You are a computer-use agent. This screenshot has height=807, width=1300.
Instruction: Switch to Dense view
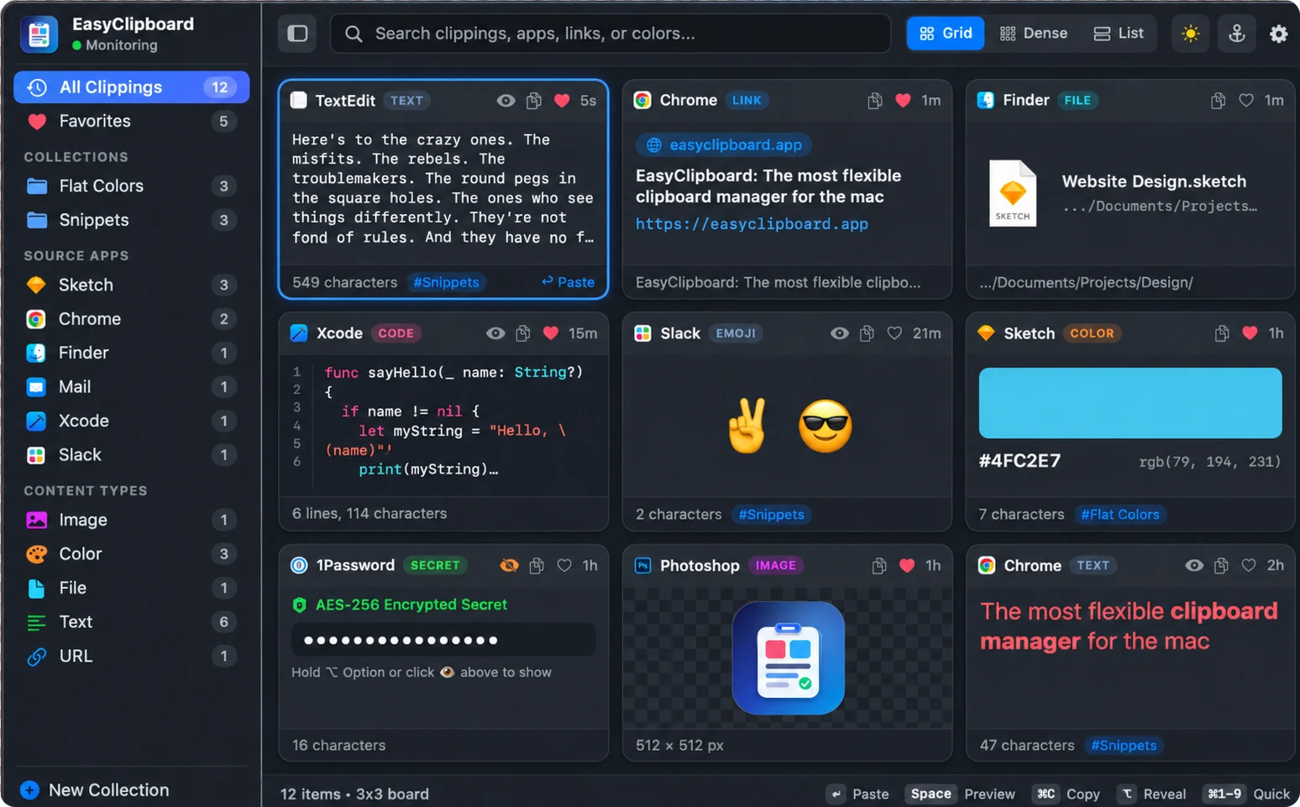1034,34
